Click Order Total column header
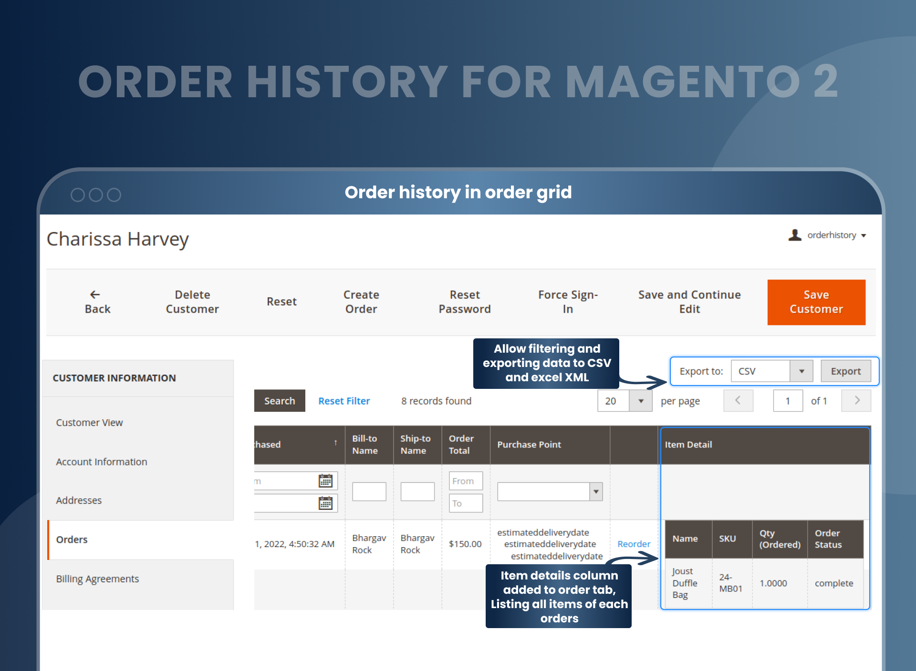Screen dimensions: 916x671 [x=466, y=445]
